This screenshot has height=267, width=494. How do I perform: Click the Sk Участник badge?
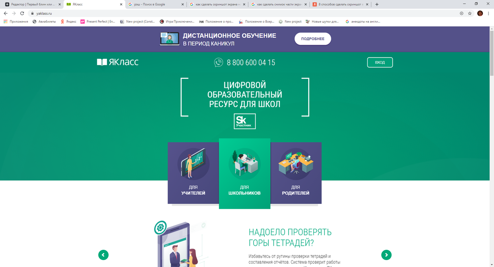(245, 121)
